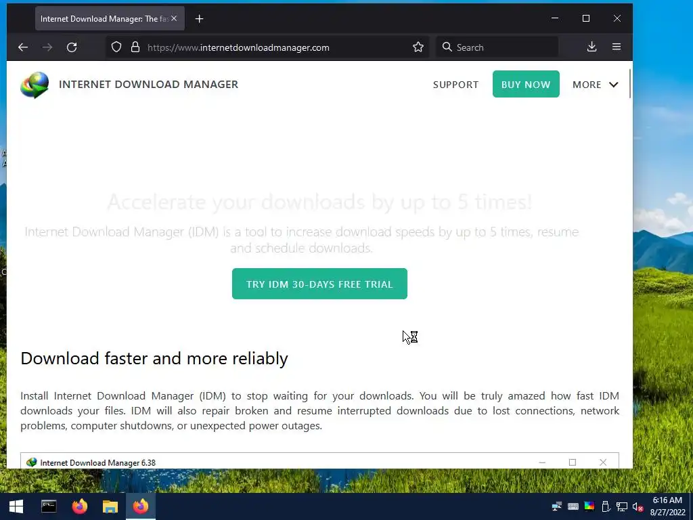Close the Internet Download Manager tab
The width and height of the screenshot is (693, 520).
coord(174,18)
